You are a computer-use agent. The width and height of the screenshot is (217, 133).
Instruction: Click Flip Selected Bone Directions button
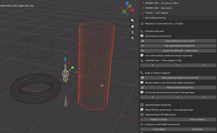click(x=178, y=46)
